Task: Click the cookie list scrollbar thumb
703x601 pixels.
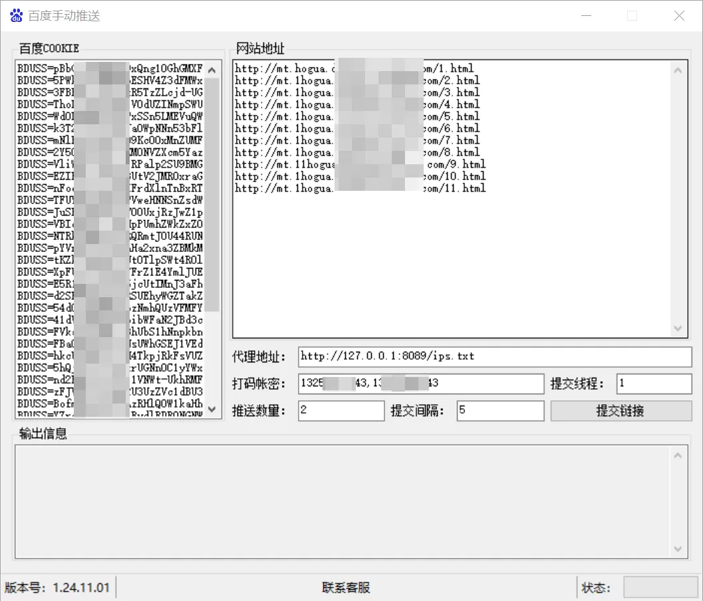Action: point(212,195)
